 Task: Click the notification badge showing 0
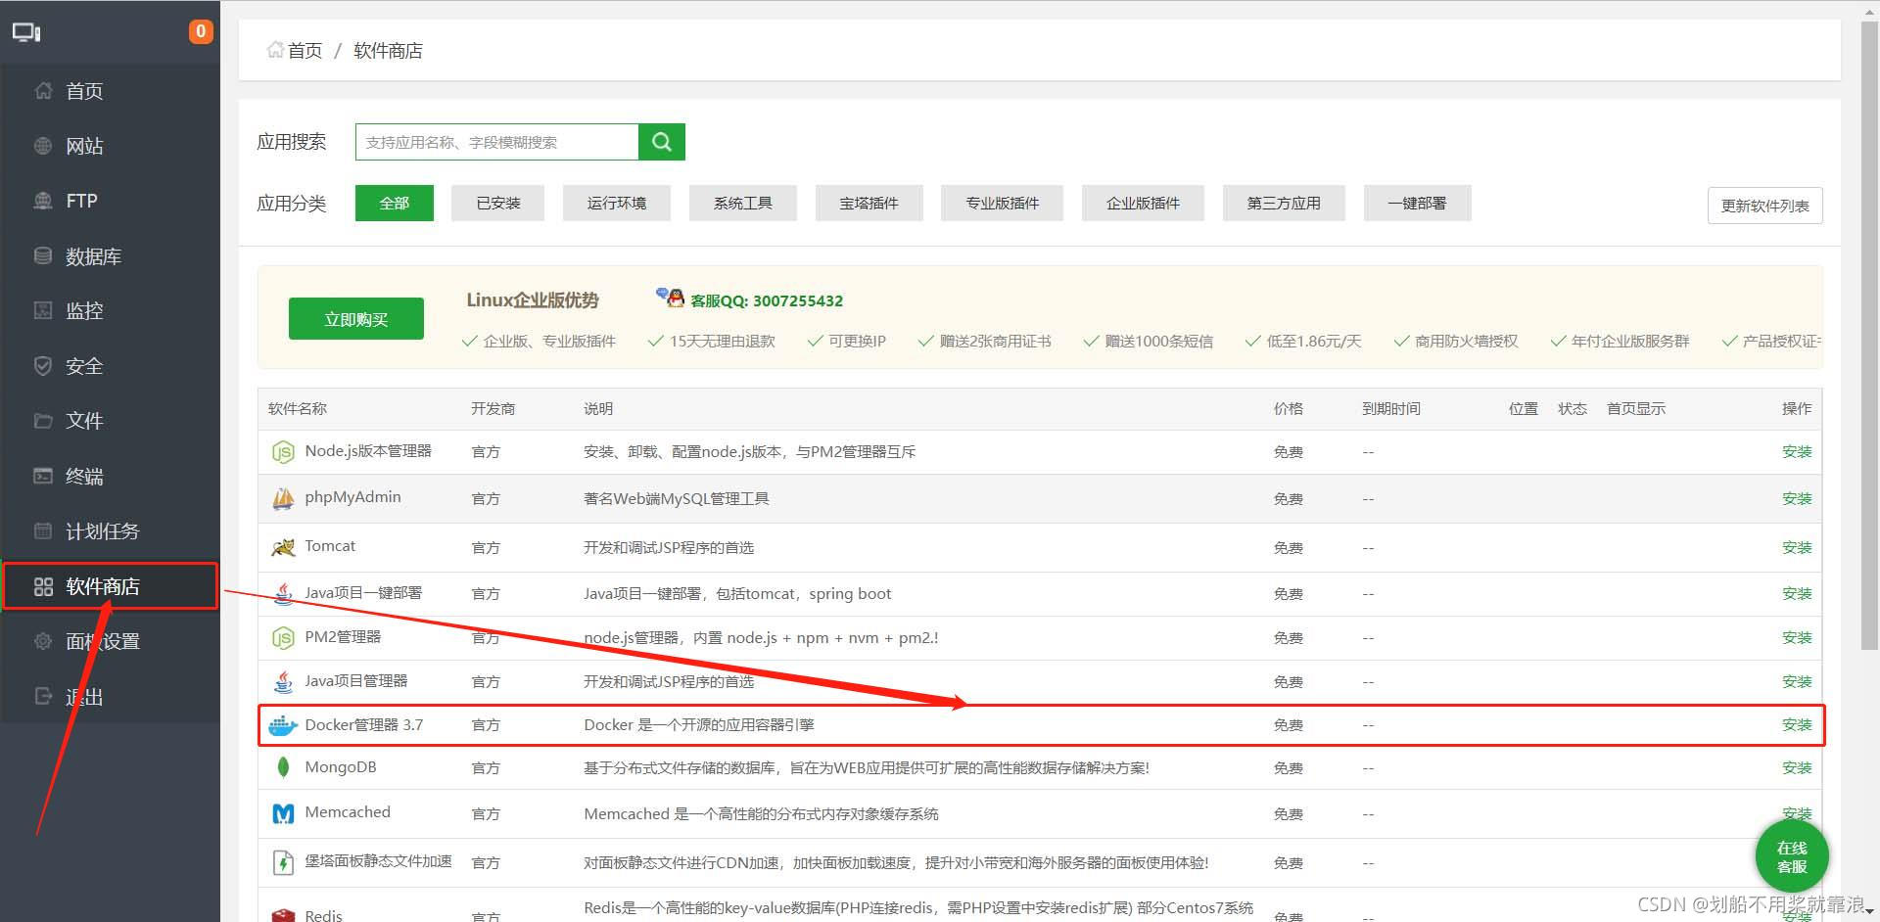click(x=201, y=31)
